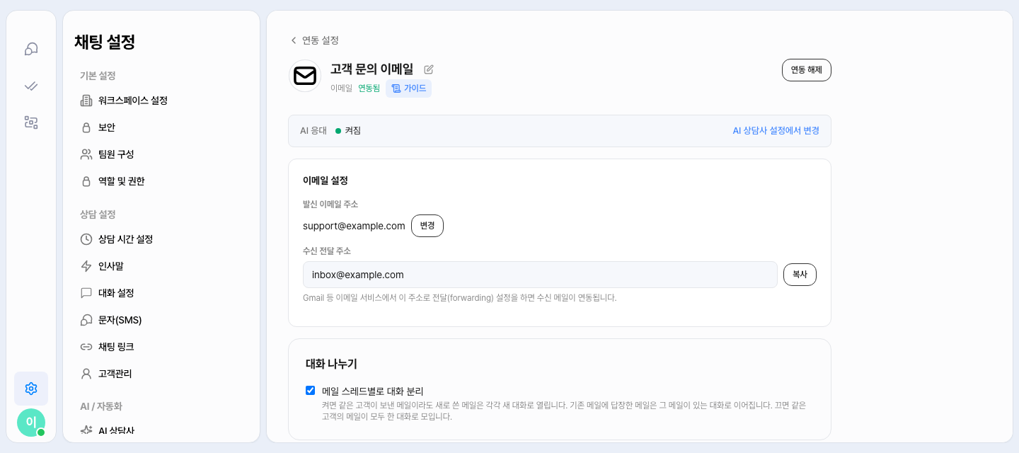Viewport: 1019px width, 453px height.
Task: Click the people icon next to 팀원 구성
Action: point(86,154)
